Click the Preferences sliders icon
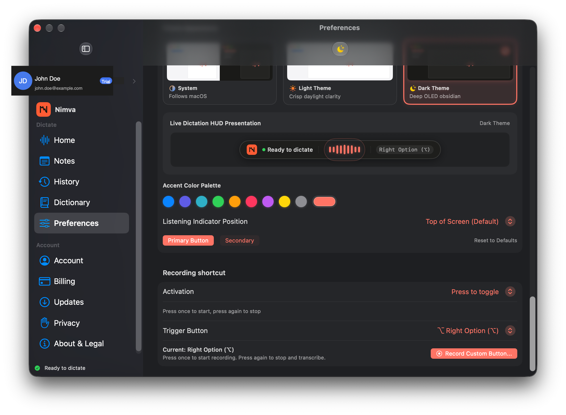Screen dimensions: 566x415 click(x=45, y=223)
